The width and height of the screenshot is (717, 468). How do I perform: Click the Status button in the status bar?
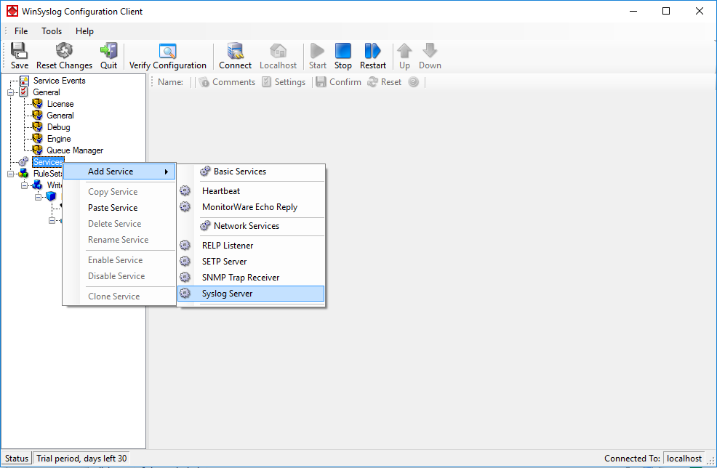[x=17, y=459]
